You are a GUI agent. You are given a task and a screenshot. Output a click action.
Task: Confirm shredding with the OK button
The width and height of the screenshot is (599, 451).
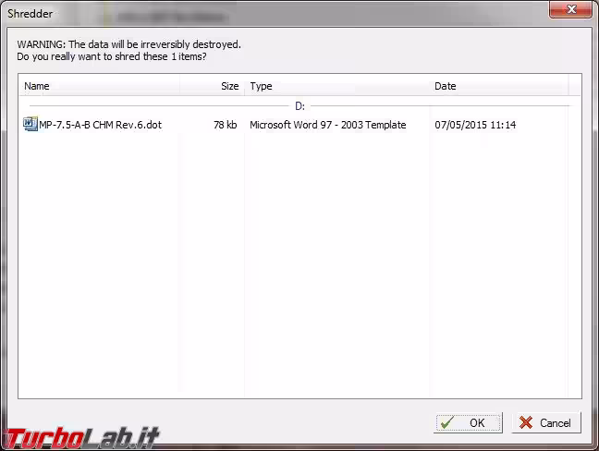[x=468, y=422]
